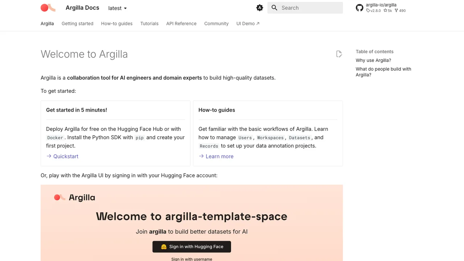Click the Hugging Face emoji on the sign-in button
464x261 pixels.
point(164,246)
